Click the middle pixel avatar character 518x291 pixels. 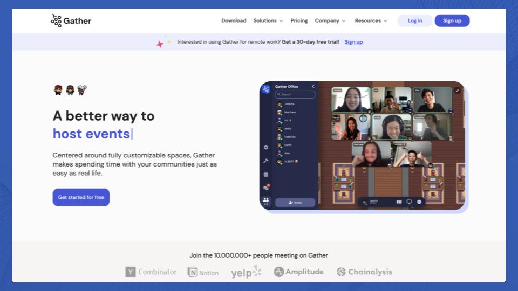click(70, 90)
